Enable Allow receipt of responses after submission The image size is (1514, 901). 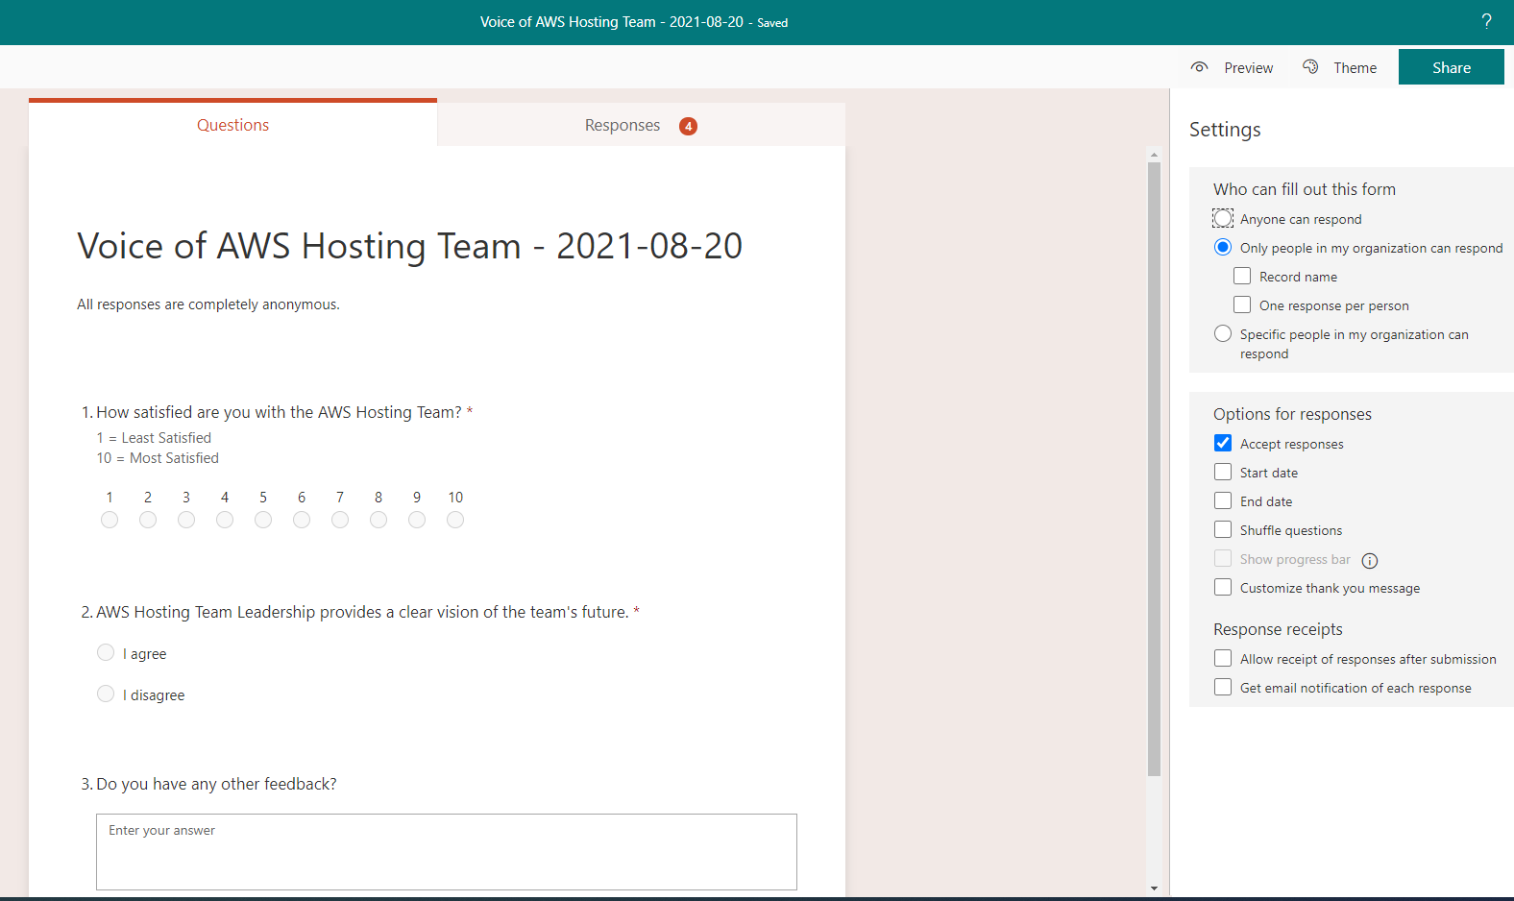pos(1223,658)
